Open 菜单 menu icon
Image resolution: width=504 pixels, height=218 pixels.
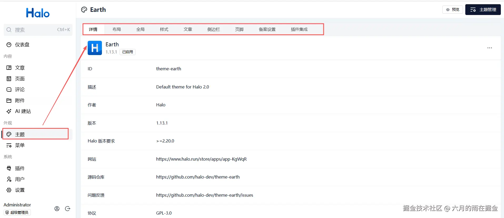[9, 145]
